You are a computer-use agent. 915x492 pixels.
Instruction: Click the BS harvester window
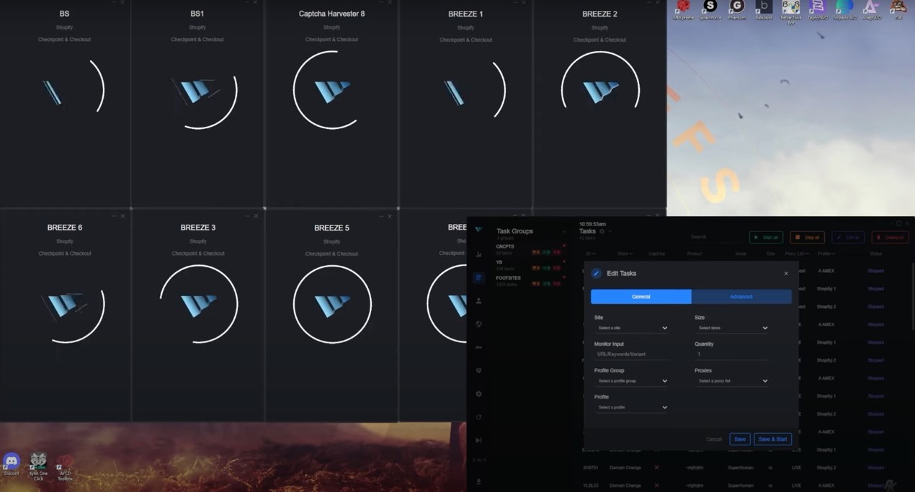(65, 104)
